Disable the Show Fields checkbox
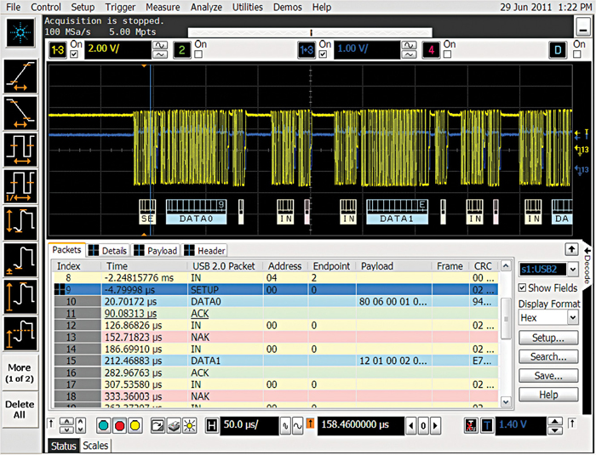Screen dimensions: 596x455 [x=522, y=288]
